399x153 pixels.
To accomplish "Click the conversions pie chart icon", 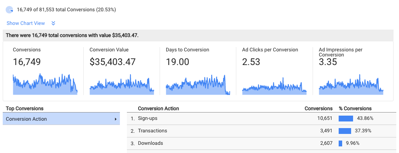I will [9, 10].
